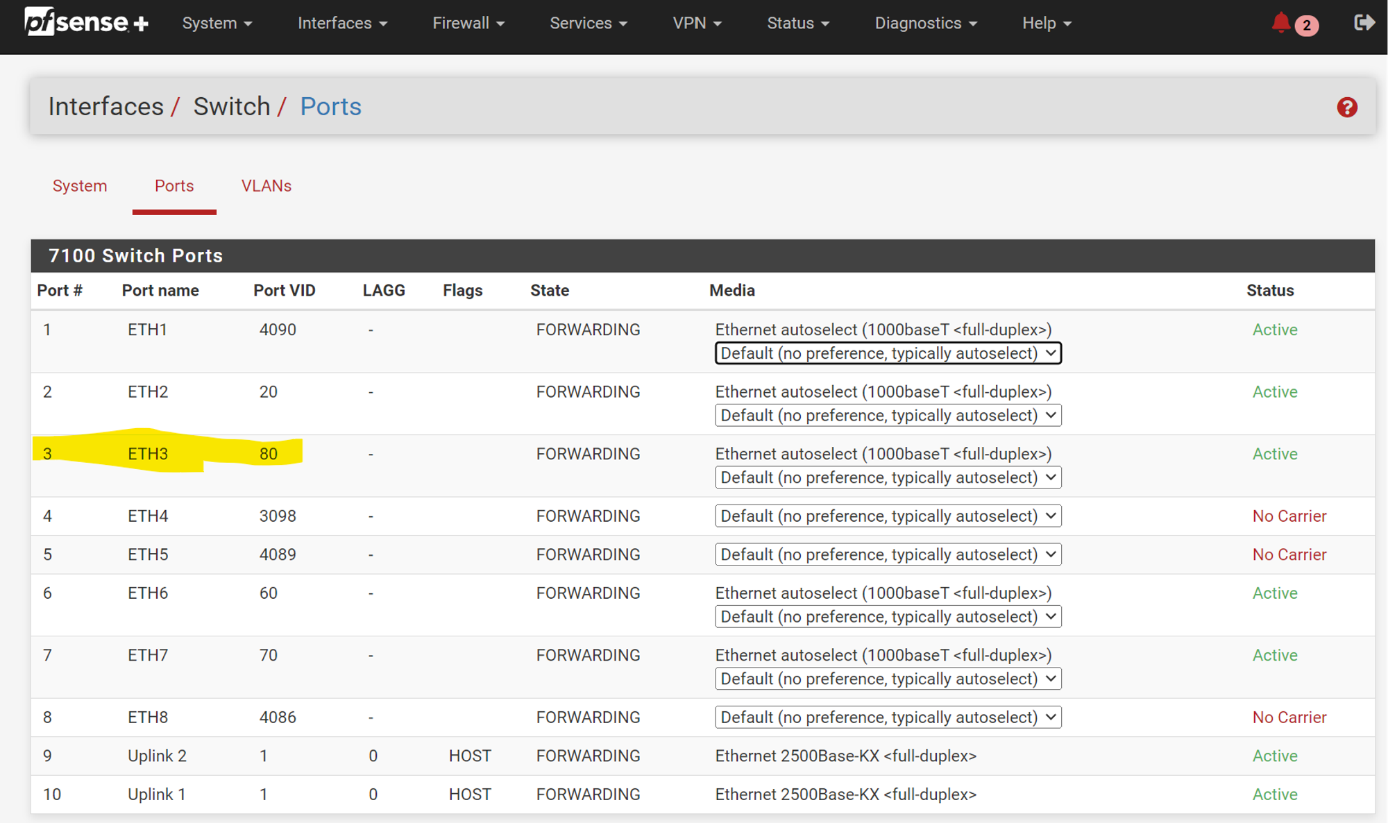
Task: Open the Services menu
Action: (589, 23)
